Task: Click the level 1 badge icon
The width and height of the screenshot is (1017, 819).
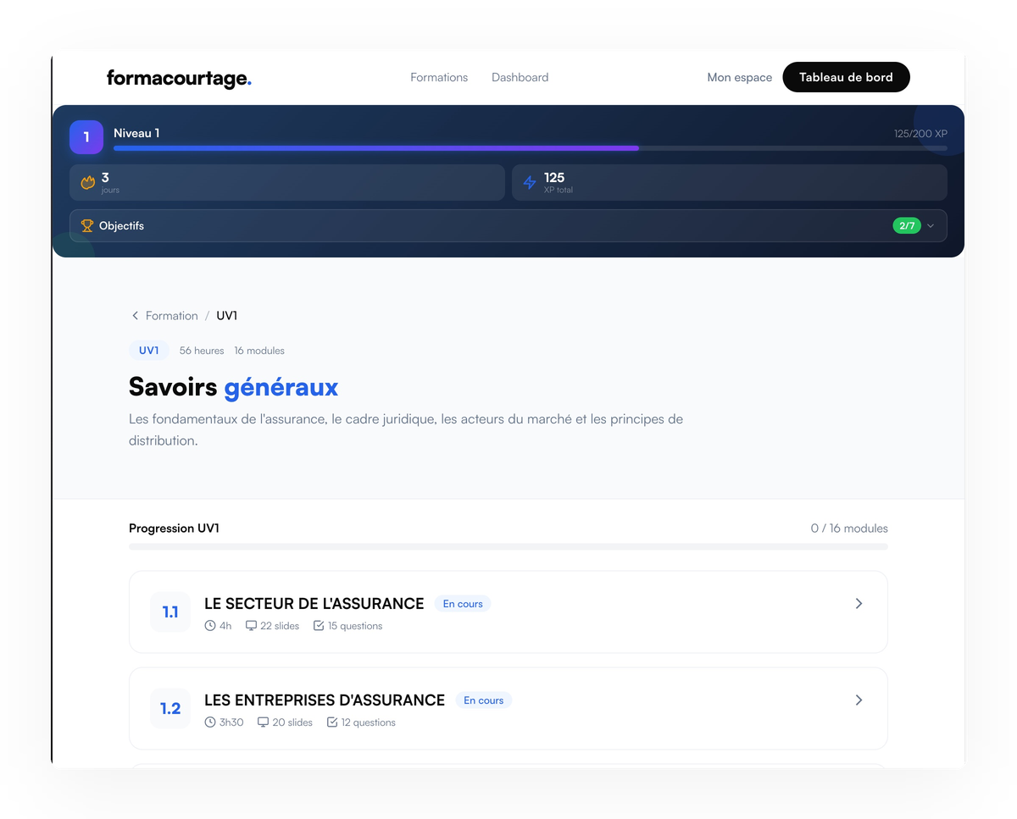Action: click(86, 137)
